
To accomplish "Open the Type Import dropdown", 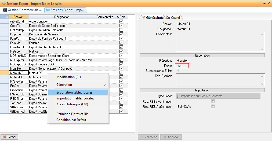I will [x=258, y=96].
